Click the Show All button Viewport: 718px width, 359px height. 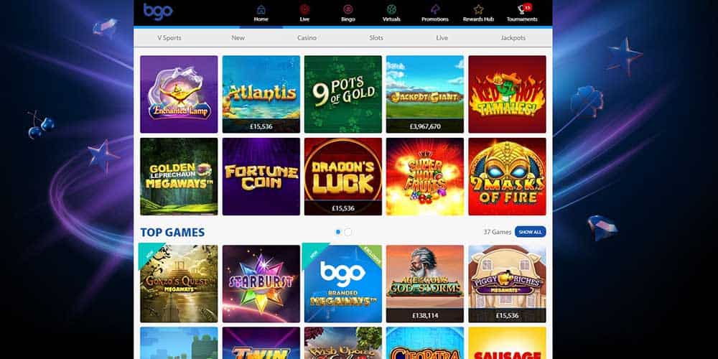531,232
